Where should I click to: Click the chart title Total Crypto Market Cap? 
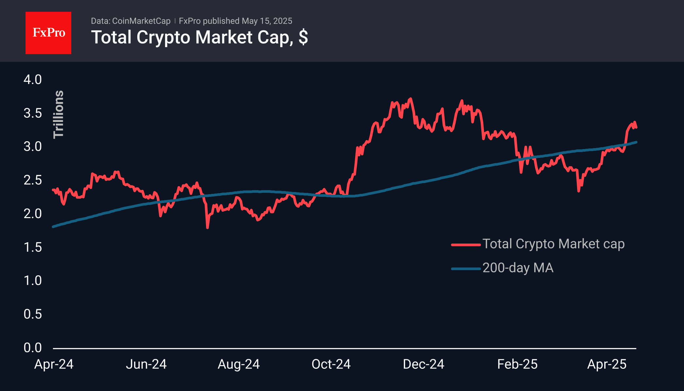coord(199,37)
